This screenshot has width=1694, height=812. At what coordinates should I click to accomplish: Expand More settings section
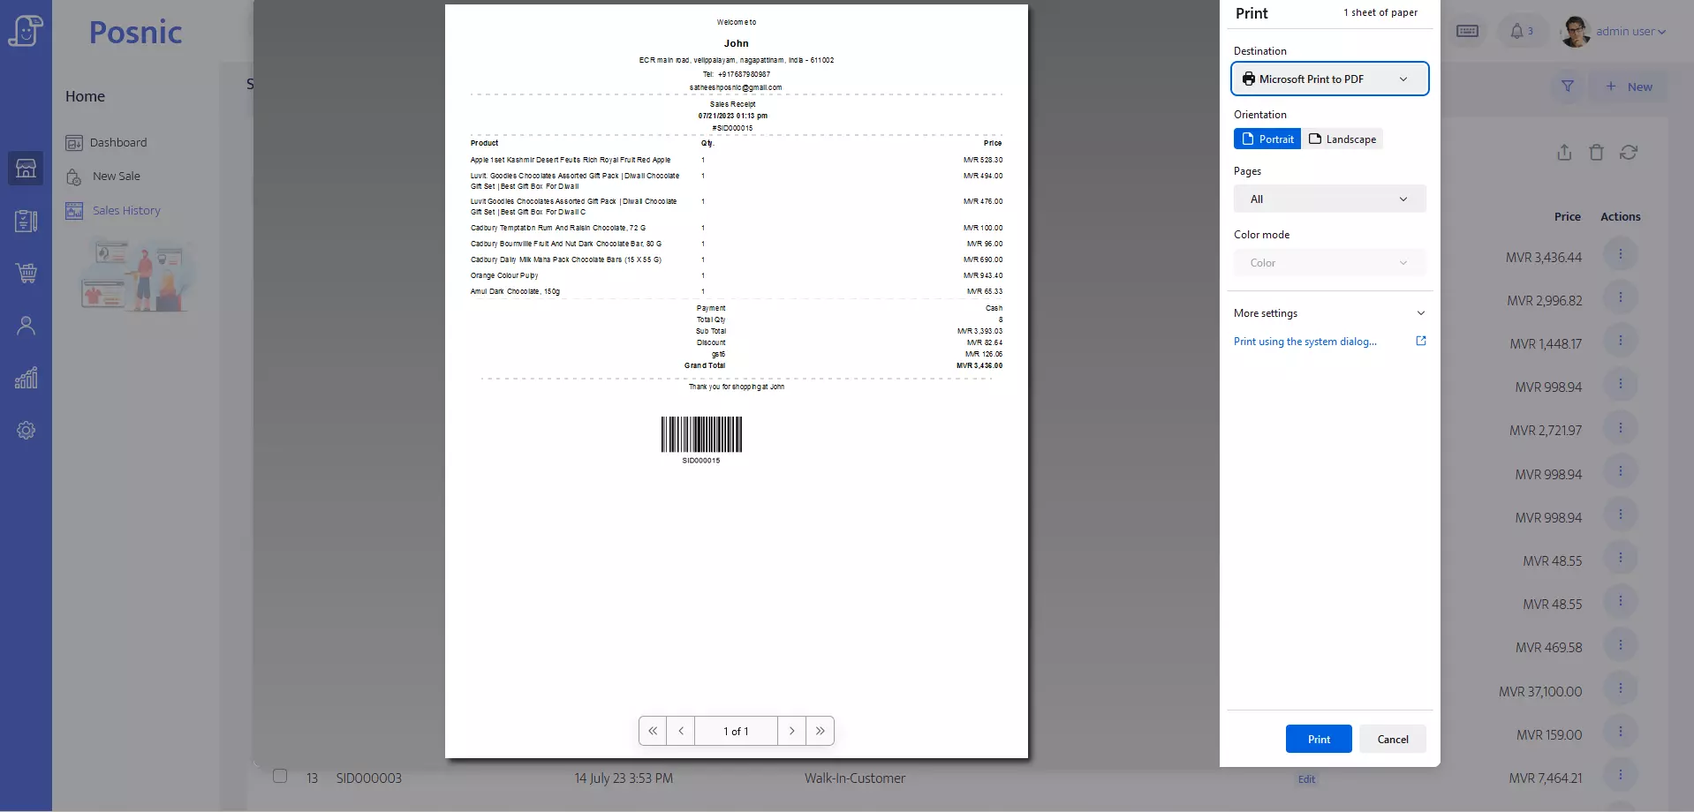click(x=1329, y=313)
